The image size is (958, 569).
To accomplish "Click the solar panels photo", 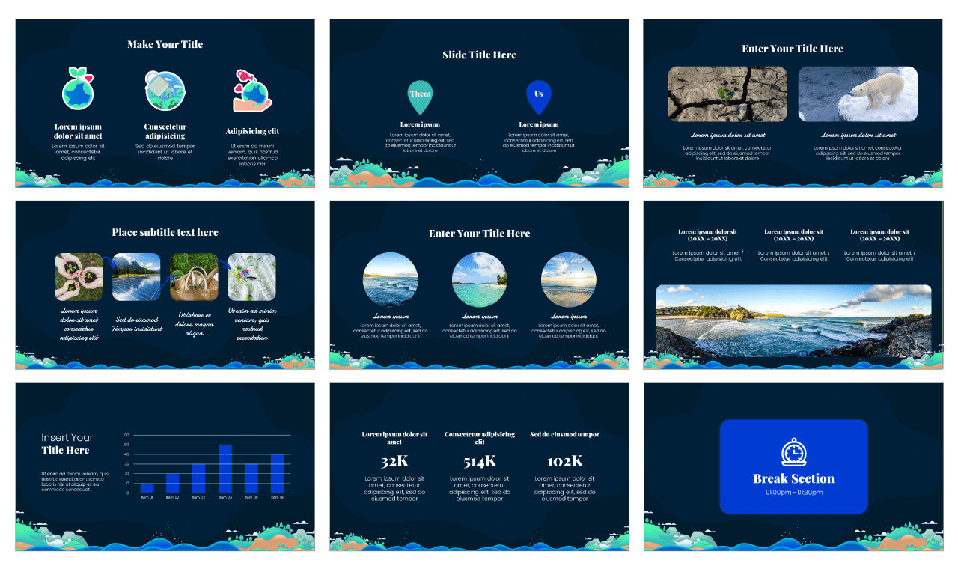I will (136, 277).
